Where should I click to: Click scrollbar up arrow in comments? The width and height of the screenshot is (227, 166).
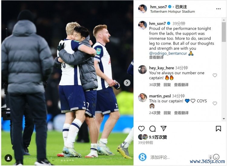click(224, 20)
